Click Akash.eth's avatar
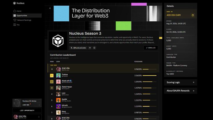 (x=58, y=82)
